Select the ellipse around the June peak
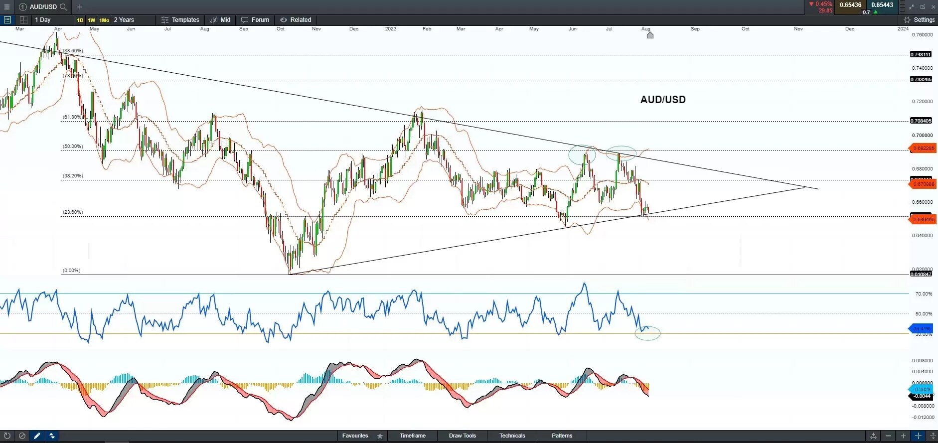Image resolution: width=938 pixels, height=443 pixels. pos(582,155)
